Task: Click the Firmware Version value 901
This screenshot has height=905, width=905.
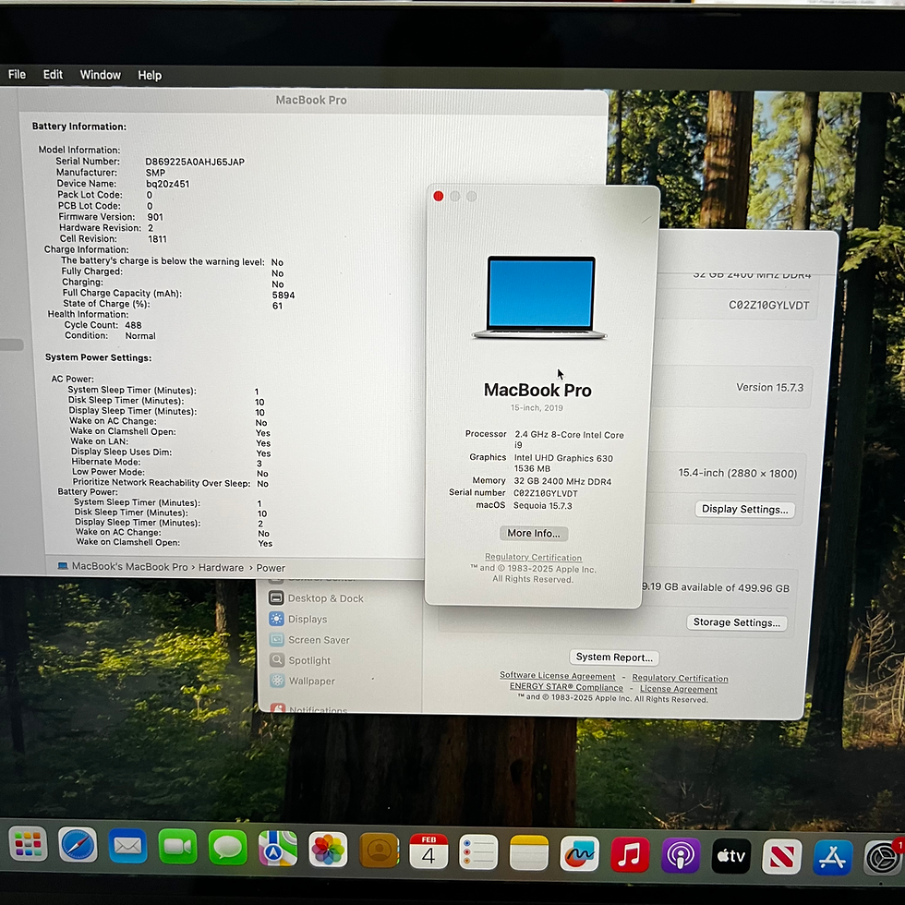Action: tap(155, 217)
